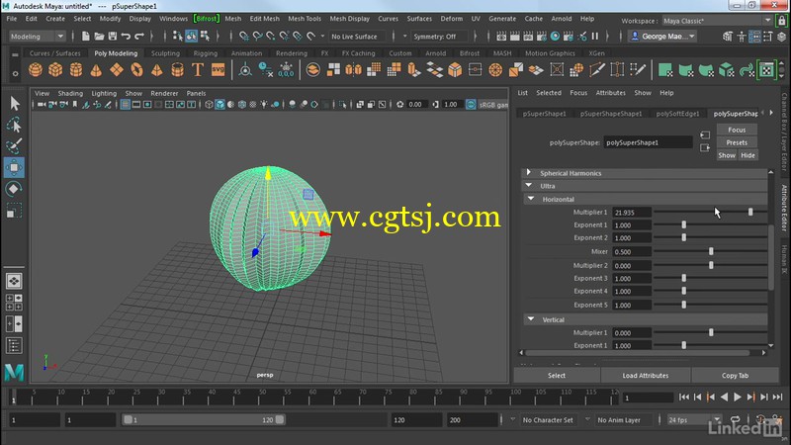Screen dimensions: 791x445
Task: Activate the Rotate tool
Action: tap(14, 189)
